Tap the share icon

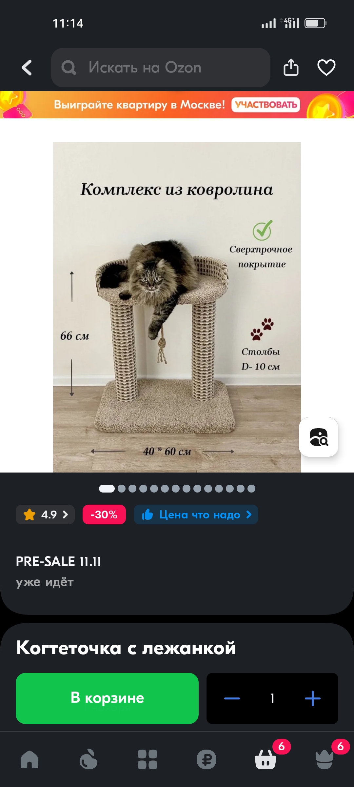[x=291, y=67]
